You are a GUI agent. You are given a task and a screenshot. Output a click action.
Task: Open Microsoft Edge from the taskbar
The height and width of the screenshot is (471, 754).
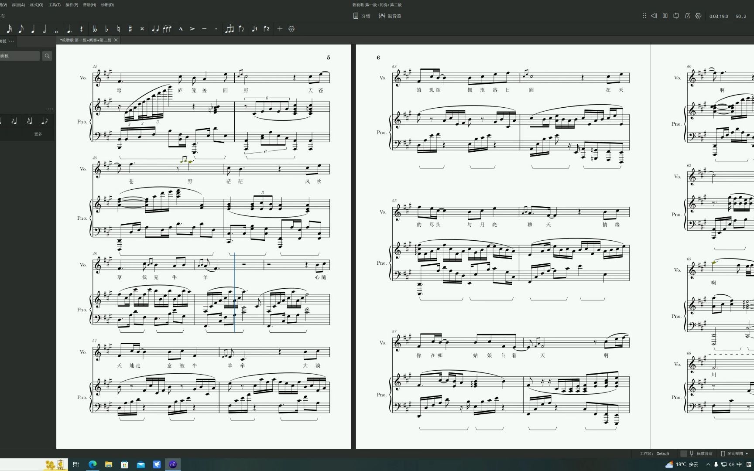pyautogui.click(x=93, y=464)
